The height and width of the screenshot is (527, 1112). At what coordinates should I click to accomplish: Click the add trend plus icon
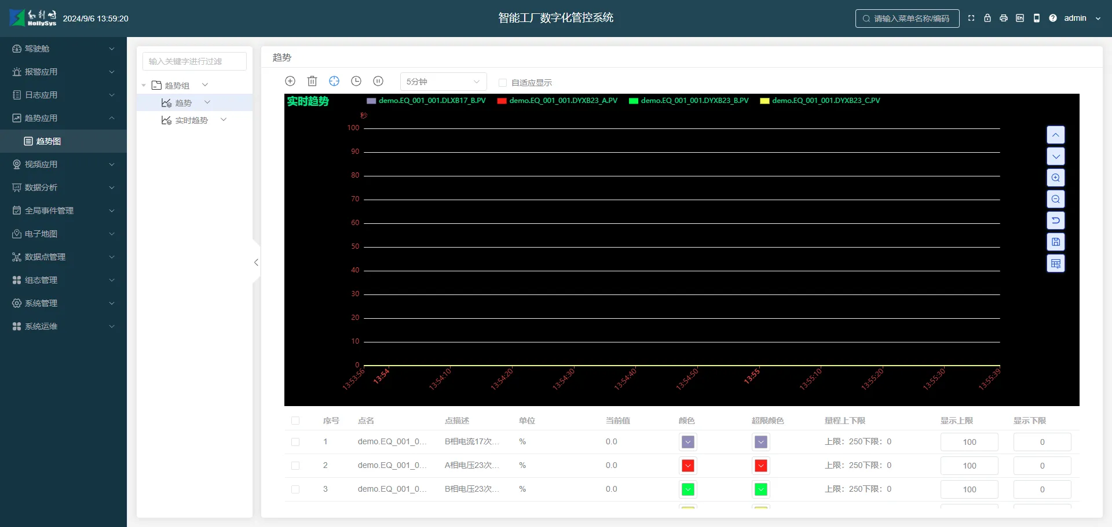pyautogui.click(x=290, y=81)
